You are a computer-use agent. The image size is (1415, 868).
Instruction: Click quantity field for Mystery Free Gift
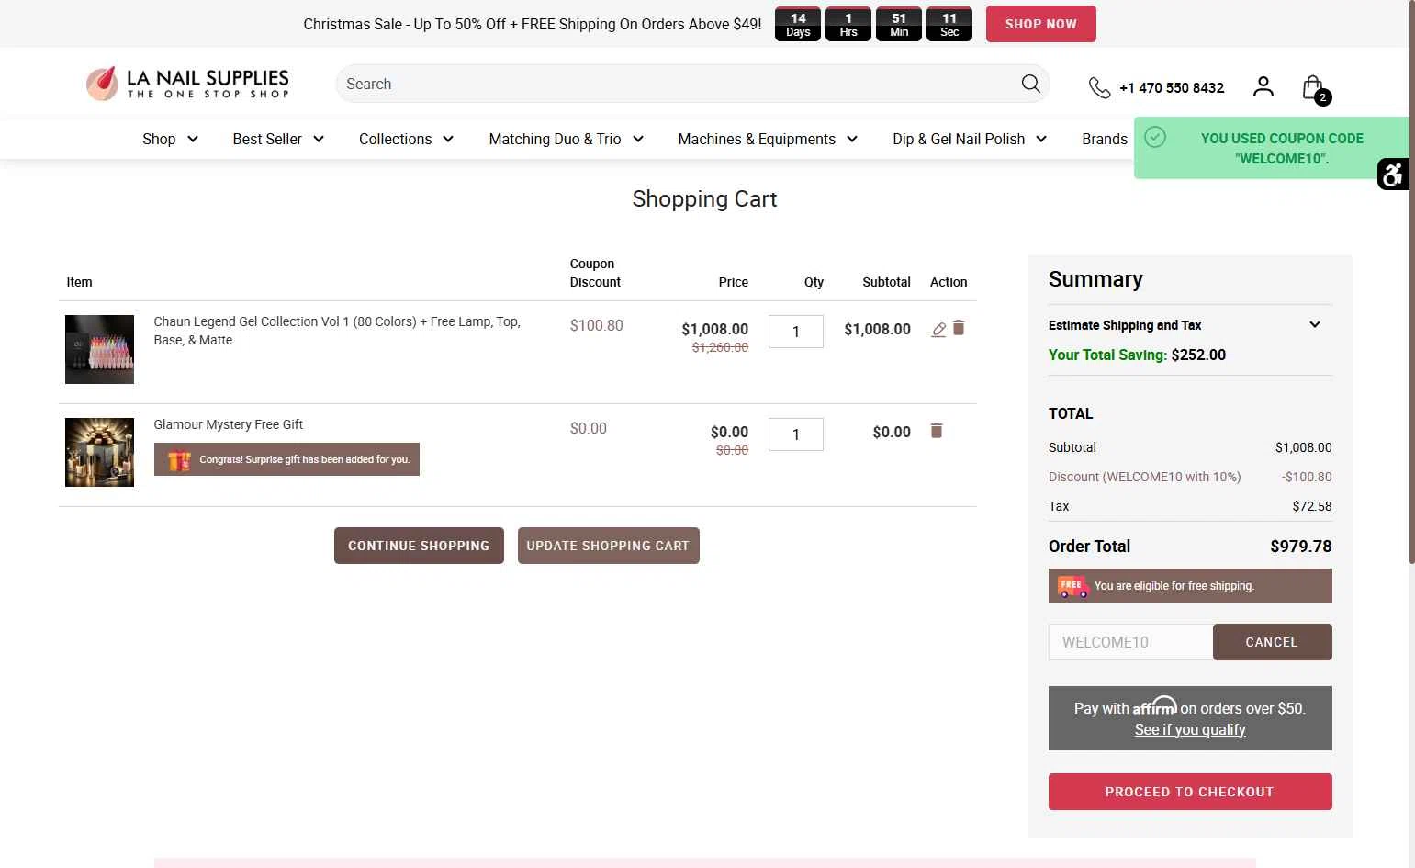[x=796, y=434]
